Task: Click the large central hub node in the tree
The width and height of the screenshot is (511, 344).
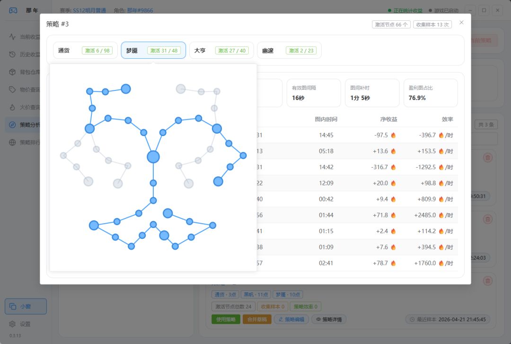Action: pyautogui.click(x=153, y=157)
